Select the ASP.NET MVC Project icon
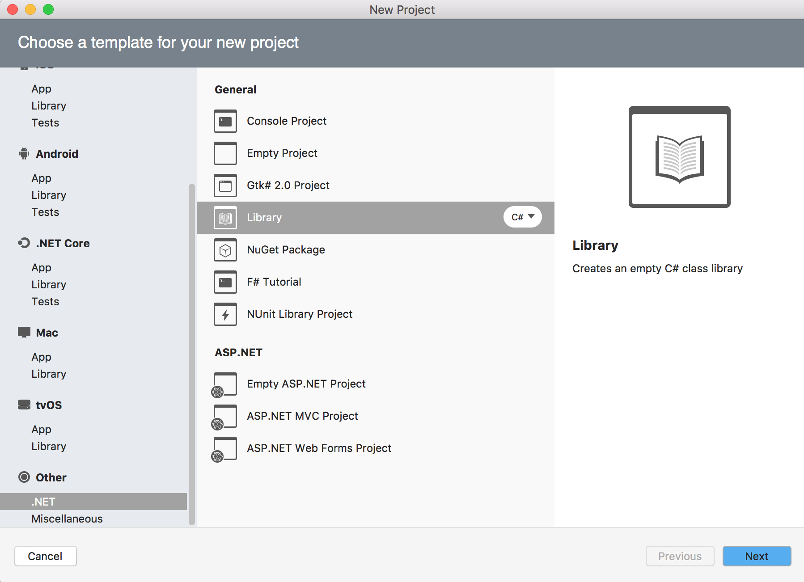Image resolution: width=804 pixels, height=582 pixels. pyautogui.click(x=224, y=417)
